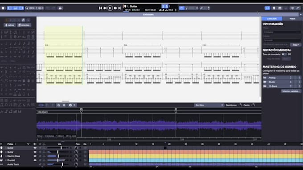Viewport: 303px width, 170px height.
Task: Switch to the PISTA tab
Action: pyautogui.click(x=292, y=19)
